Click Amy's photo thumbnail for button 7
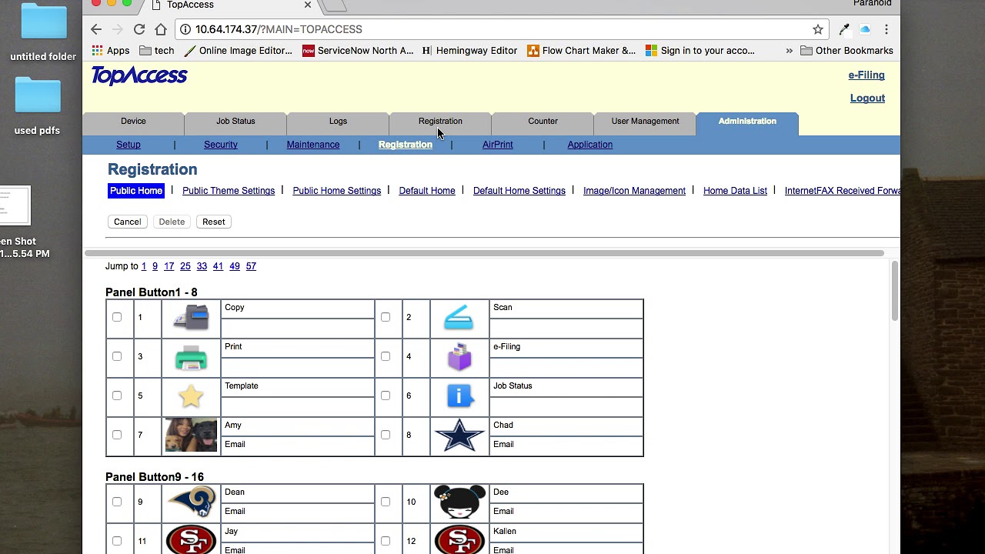 pos(191,435)
